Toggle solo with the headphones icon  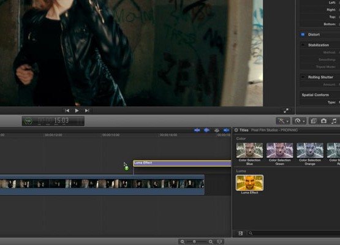(x=216, y=130)
